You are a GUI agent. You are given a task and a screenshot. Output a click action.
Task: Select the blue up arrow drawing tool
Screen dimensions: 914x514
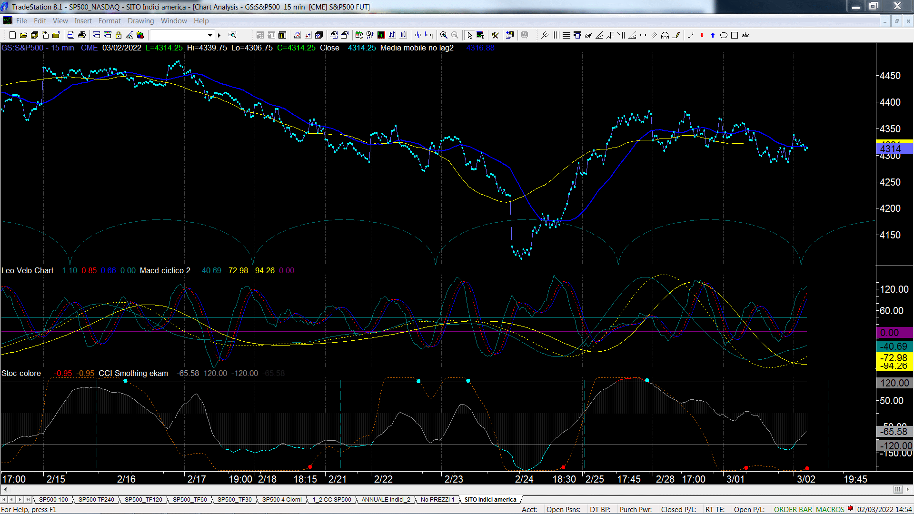[713, 35]
